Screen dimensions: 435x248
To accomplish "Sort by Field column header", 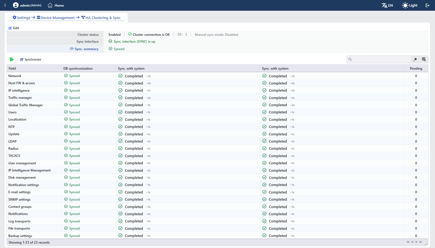I will pyautogui.click(x=34, y=69).
